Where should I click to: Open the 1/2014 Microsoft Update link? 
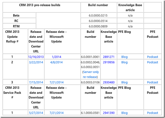tap(56, 57)
